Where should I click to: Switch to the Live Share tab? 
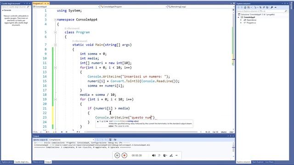[x=270, y=162]
